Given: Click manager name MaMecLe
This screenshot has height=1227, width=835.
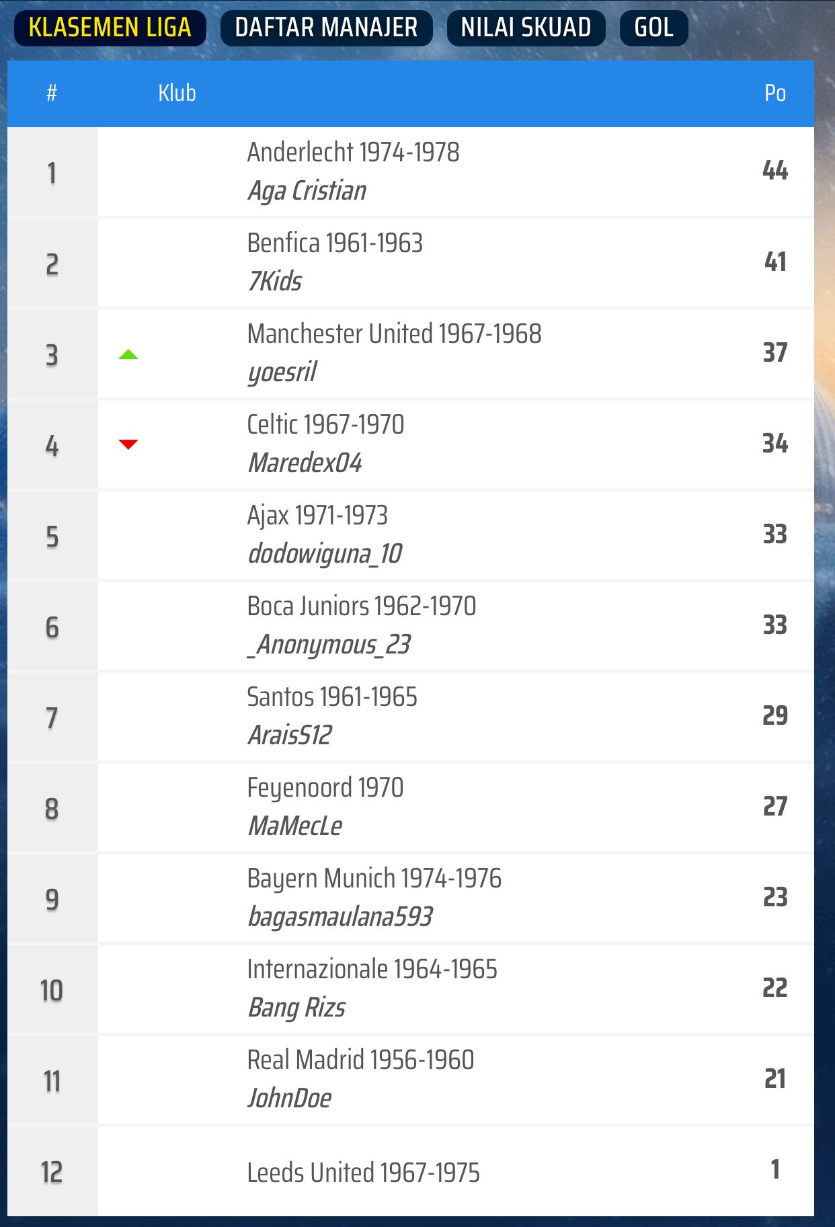Looking at the screenshot, I should click(295, 826).
